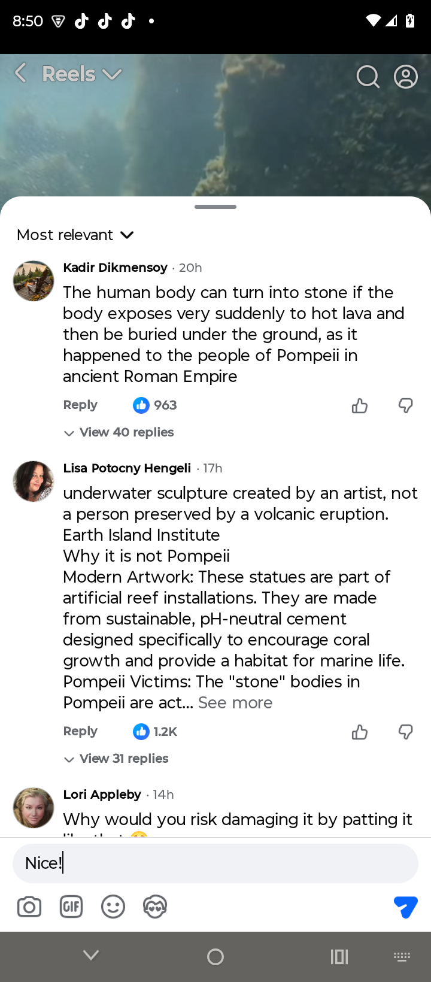Dislike Kadir Dikmensoy's comment with thumbs down
Image resolution: width=431 pixels, height=982 pixels.
405,406
